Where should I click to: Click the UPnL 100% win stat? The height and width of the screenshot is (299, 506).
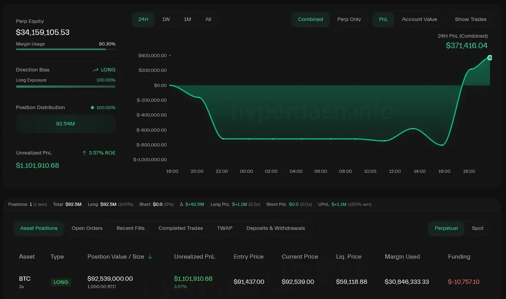[345, 204]
